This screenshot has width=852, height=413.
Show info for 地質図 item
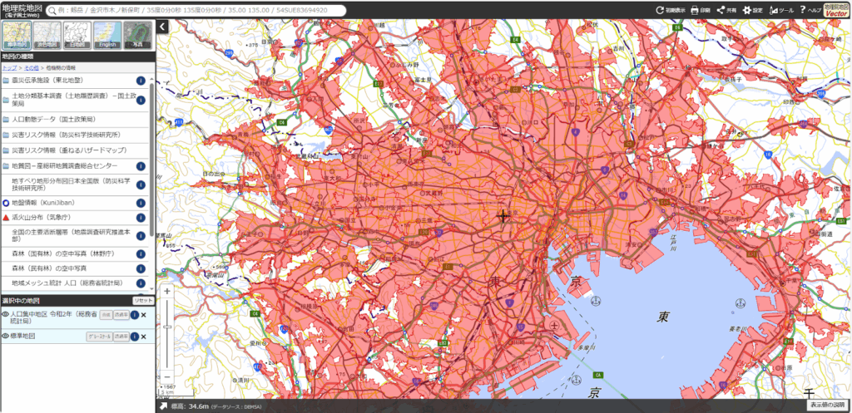click(x=141, y=166)
